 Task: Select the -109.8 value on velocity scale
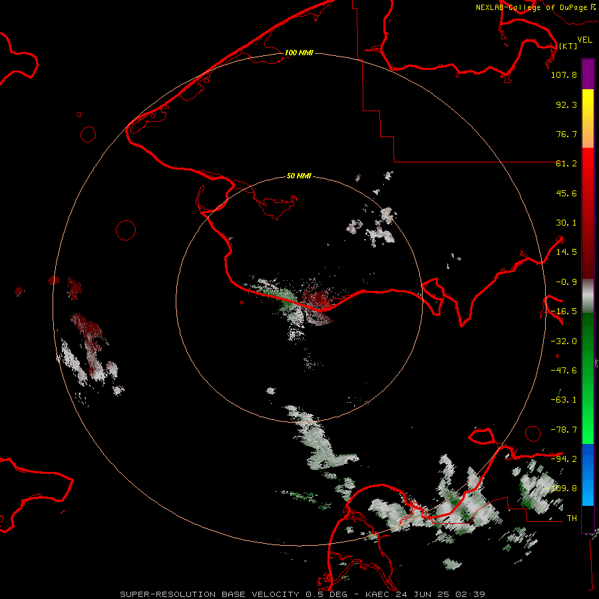[562, 489]
